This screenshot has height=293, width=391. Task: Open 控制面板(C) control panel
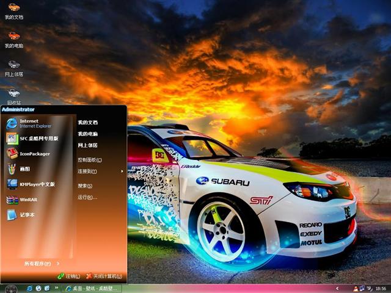click(x=90, y=160)
